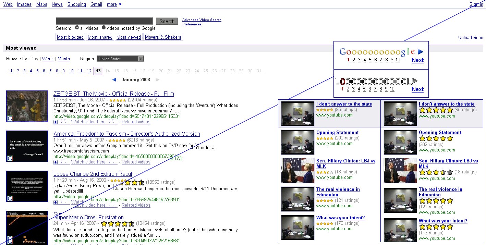Screen dimensions: 486x245
Task: Click Next under the LOOOOOL logo
Action: (x=417, y=89)
